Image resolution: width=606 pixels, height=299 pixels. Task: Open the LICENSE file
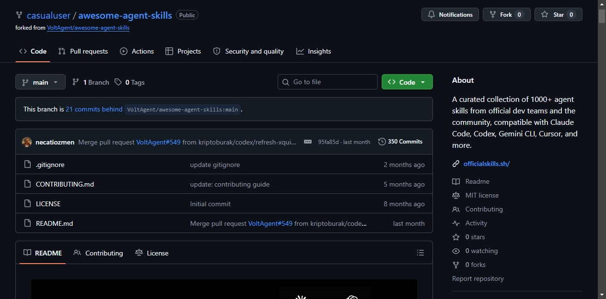click(48, 204)
